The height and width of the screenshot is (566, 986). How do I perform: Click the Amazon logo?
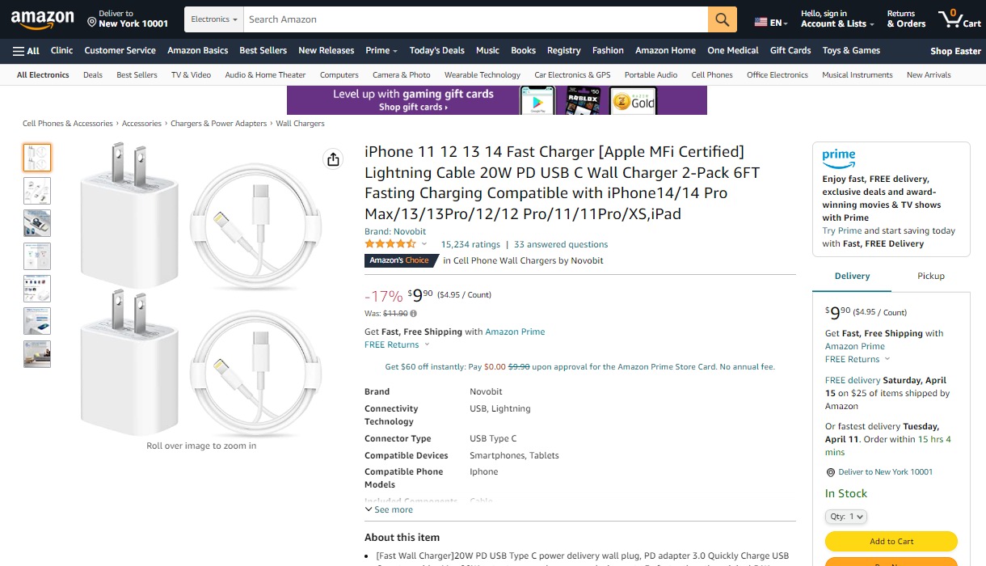coord(42,19)
